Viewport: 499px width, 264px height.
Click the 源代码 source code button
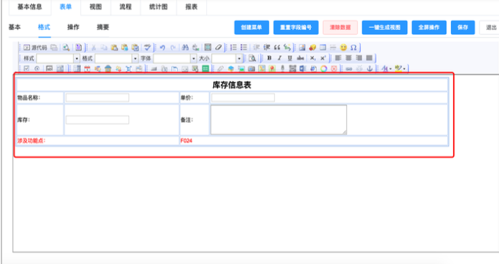(x=35, y=48)
